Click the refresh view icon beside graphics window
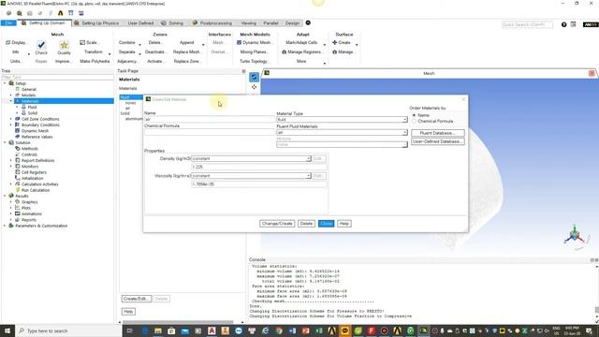599x337 pixels. 254,77
